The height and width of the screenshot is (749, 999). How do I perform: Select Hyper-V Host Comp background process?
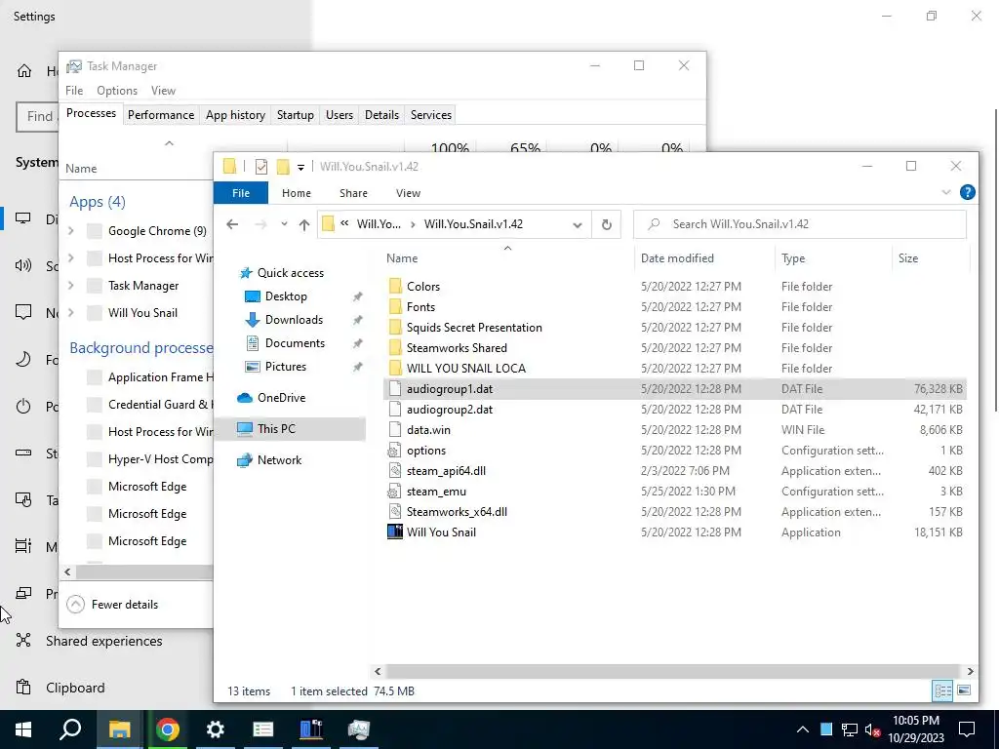tap(161, 459)
